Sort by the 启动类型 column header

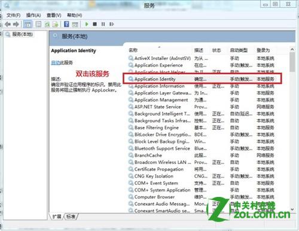click(x=239, y=50)
